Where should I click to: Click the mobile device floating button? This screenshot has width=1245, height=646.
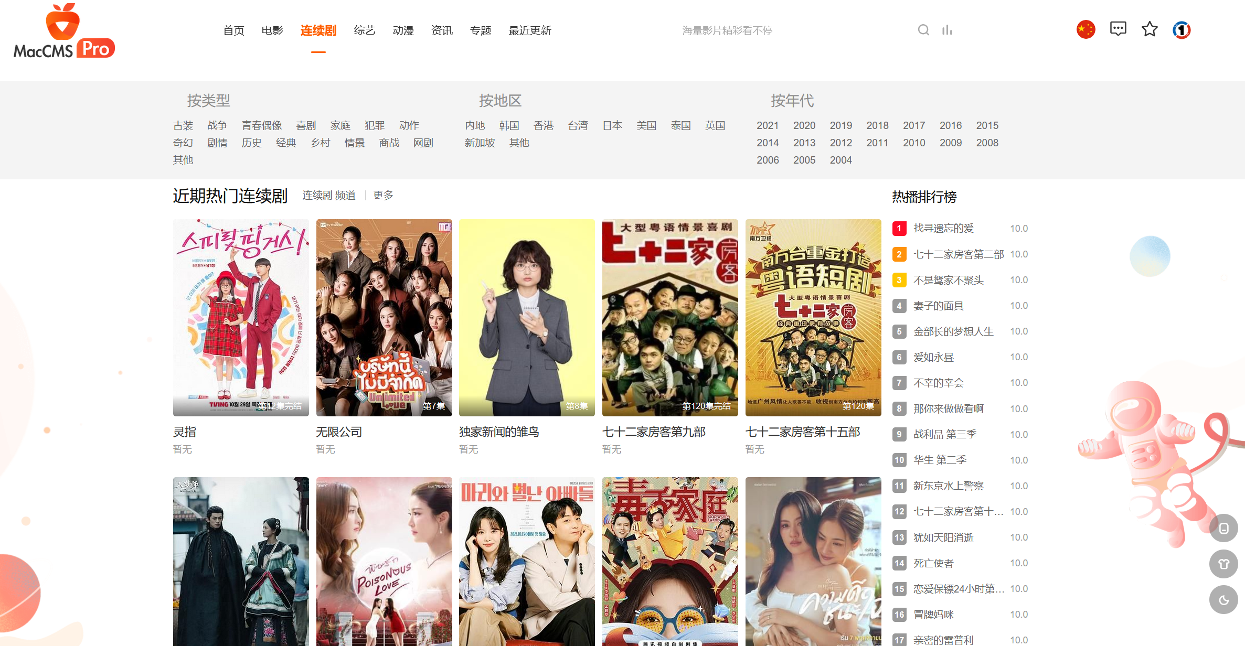(x=1223, y=528)
